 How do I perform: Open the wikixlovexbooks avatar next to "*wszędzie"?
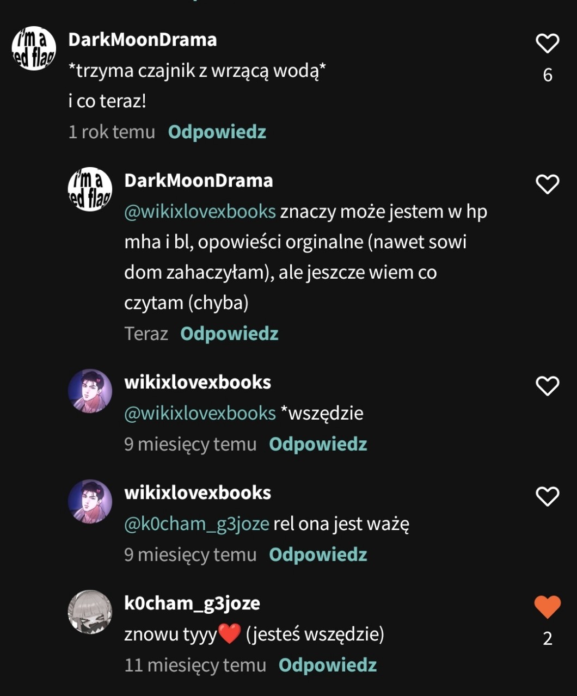tap(90, 391)
